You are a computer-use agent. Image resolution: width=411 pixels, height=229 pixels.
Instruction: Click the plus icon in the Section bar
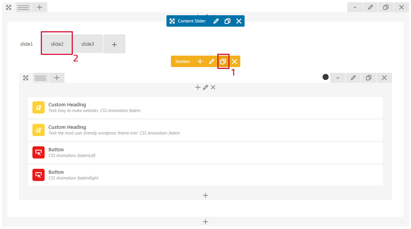tap(200, 61)
